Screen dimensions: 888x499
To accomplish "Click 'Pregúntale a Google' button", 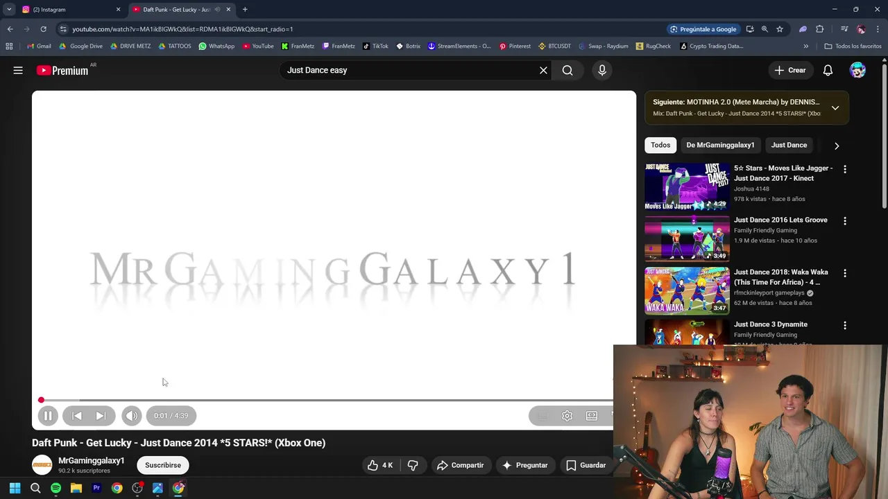I will point(703,29).
